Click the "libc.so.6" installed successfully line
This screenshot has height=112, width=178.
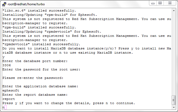[x=39, y=11]
